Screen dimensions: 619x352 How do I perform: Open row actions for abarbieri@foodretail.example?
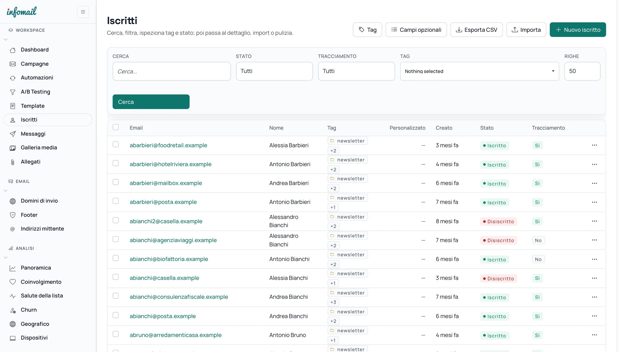(594, 145)
